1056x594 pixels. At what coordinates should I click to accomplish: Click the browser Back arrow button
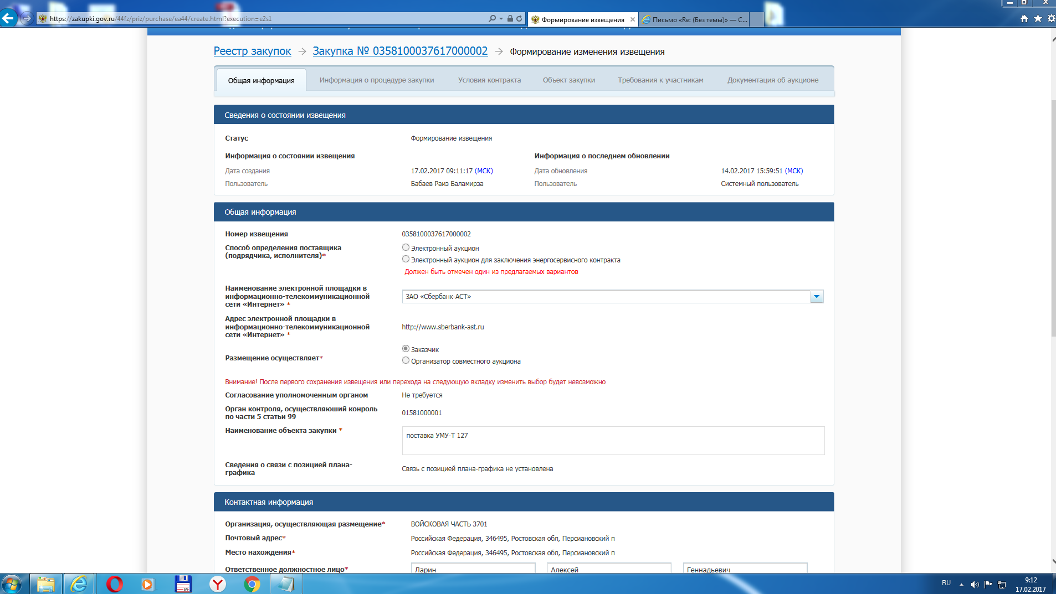[8, 18]
